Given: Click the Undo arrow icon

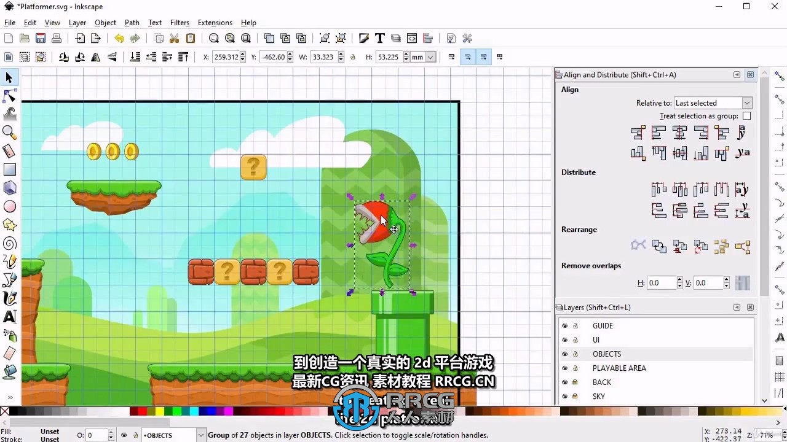Looking at the screenshot, I should [x=119, y=38].
